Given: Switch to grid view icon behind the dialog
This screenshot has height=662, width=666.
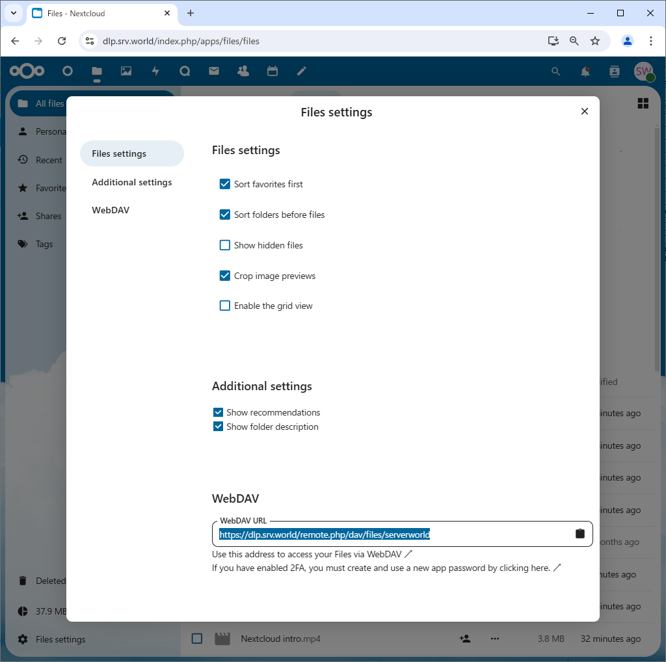Looking at the screenshot, I should [x=643, y=103].
